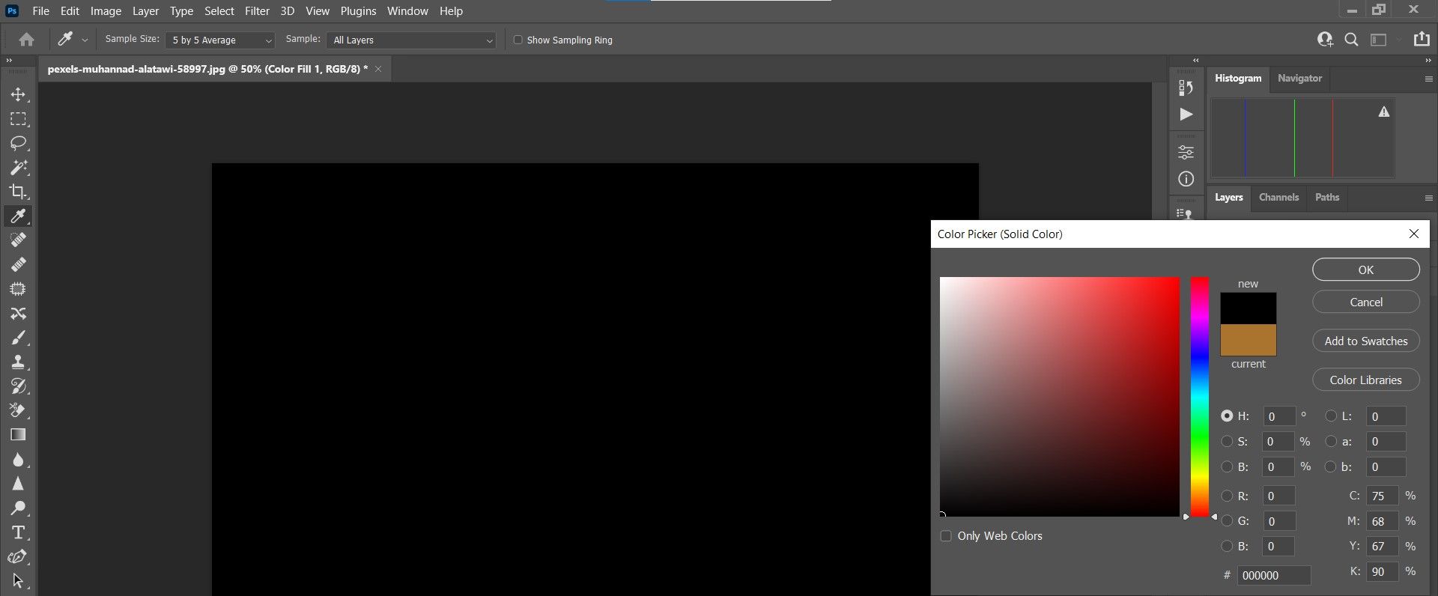Screen dimensions: 1438x596
Task: Select the Gradient tool
Action: [18, 435]
